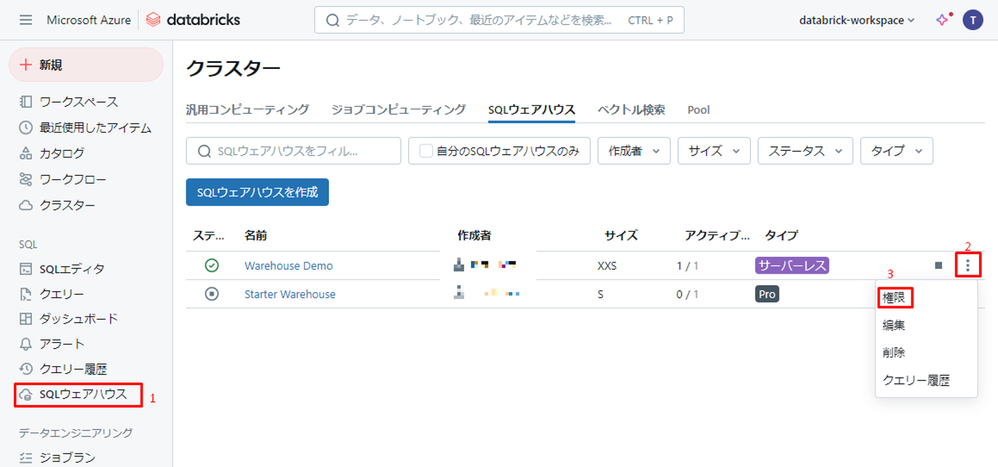Expand the ステータス filter dropdown
This screenshot has height=467, width=998.
point(805,151)
